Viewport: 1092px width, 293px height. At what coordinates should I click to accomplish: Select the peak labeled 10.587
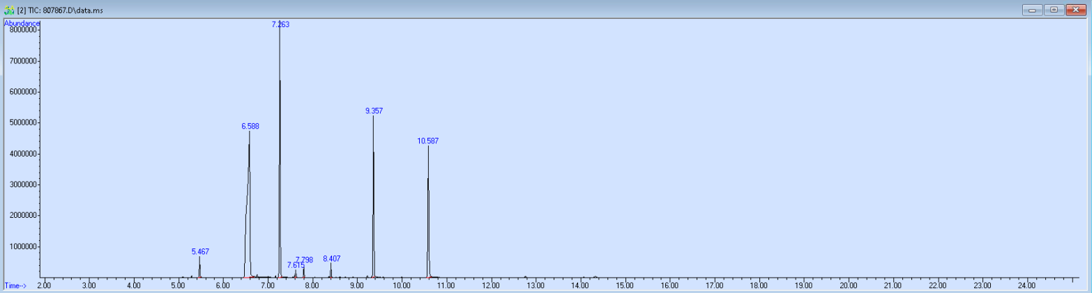[x=428, y=141]
